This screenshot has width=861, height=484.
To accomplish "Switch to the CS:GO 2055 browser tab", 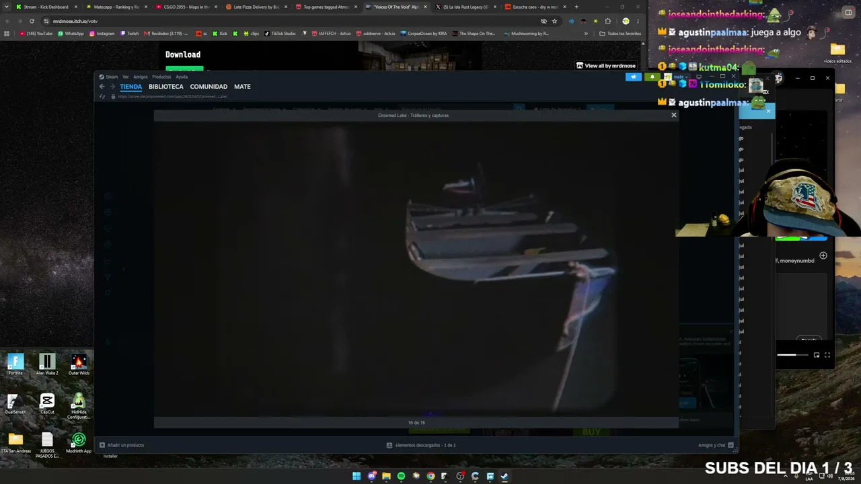I will tap(186, 7).
